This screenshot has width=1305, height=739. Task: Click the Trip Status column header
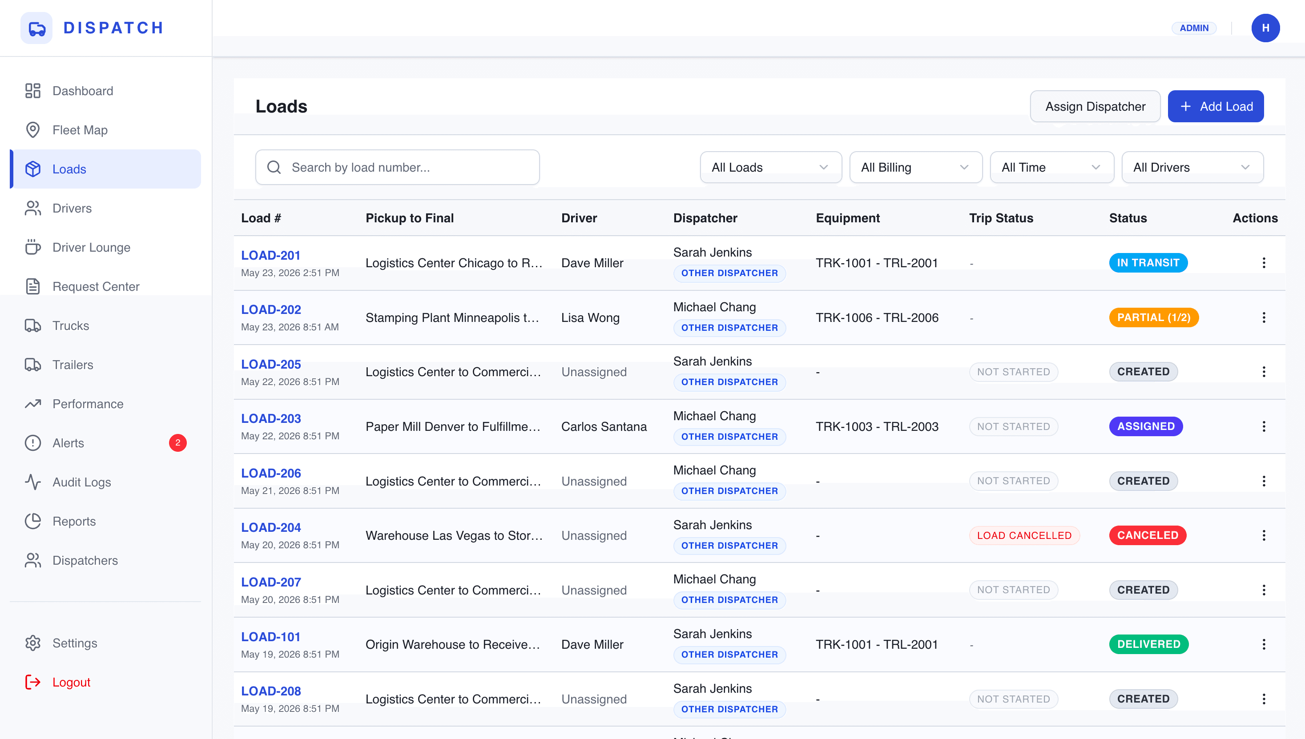click(x=1000, y=218)
